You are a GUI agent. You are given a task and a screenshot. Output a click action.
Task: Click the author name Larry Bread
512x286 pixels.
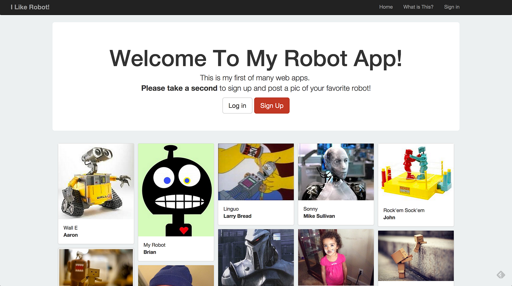tap(237, 216)
